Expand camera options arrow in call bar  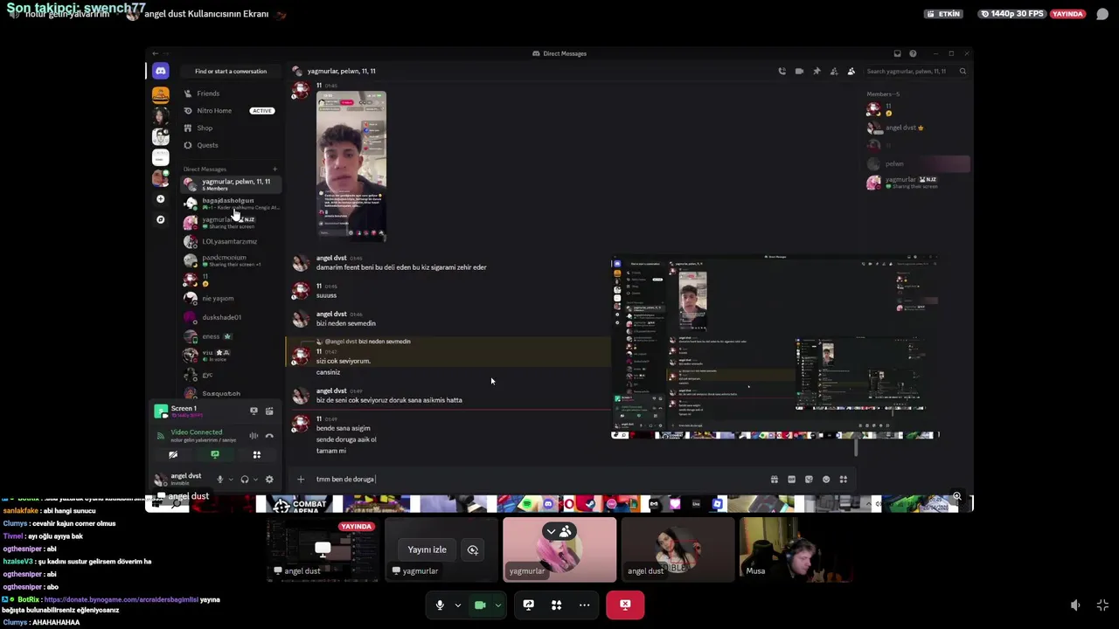coord(498,605)
